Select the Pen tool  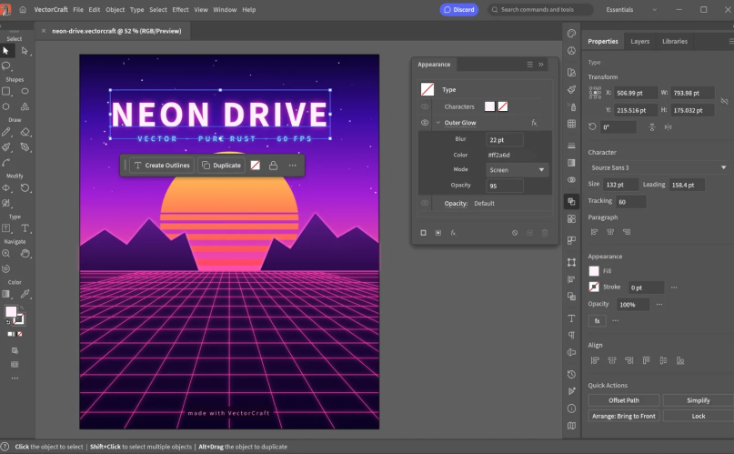(x=25, y=147)
